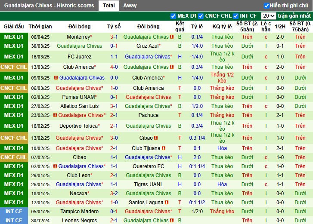Open Cruz Azul team link
Screen dimensions: 313x224
click(148, 46)
